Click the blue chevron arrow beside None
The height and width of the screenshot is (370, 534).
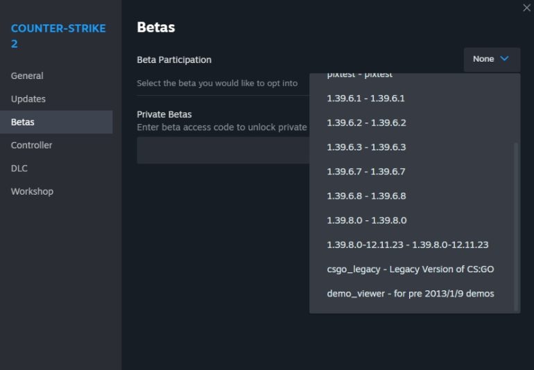tap(505, 60)
